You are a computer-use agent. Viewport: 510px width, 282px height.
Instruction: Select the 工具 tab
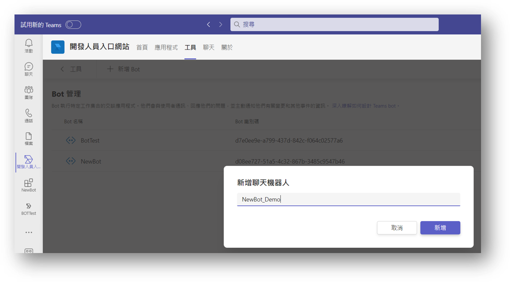click(x=190, y=47)
